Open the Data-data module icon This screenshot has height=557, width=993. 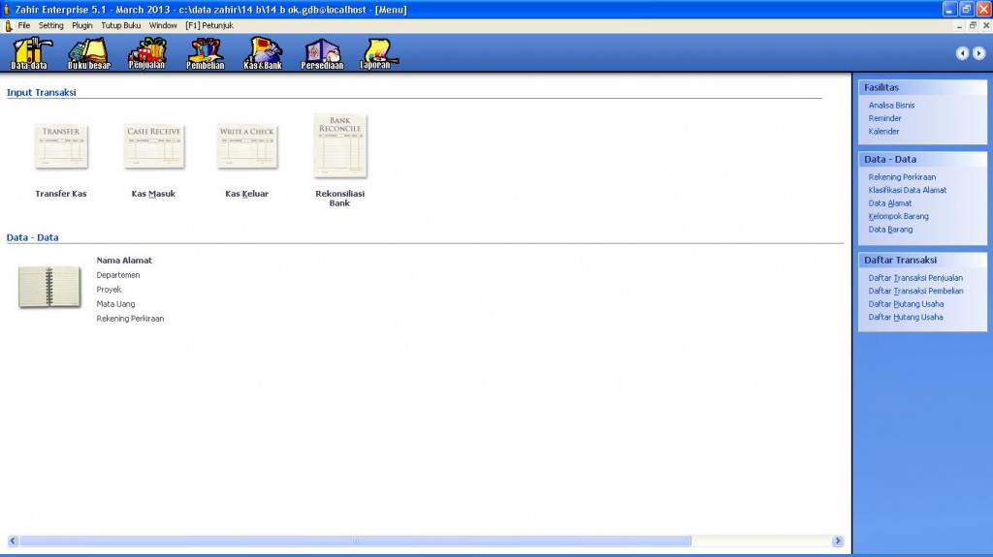(29, 53)
